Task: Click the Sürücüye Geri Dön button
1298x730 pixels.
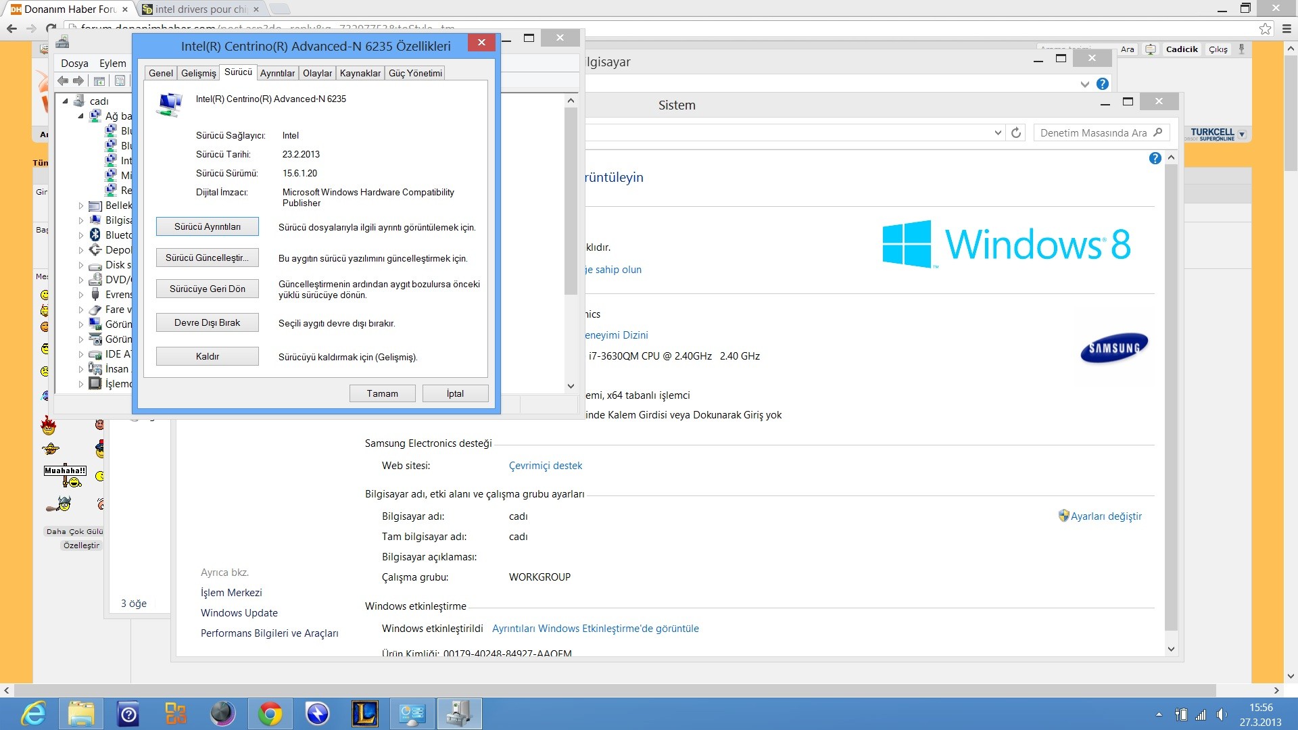Action: pyautogui.click(x=208, y=289)
